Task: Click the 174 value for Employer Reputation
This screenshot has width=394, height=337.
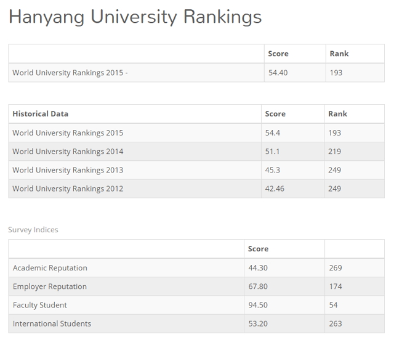Action: 336,286
